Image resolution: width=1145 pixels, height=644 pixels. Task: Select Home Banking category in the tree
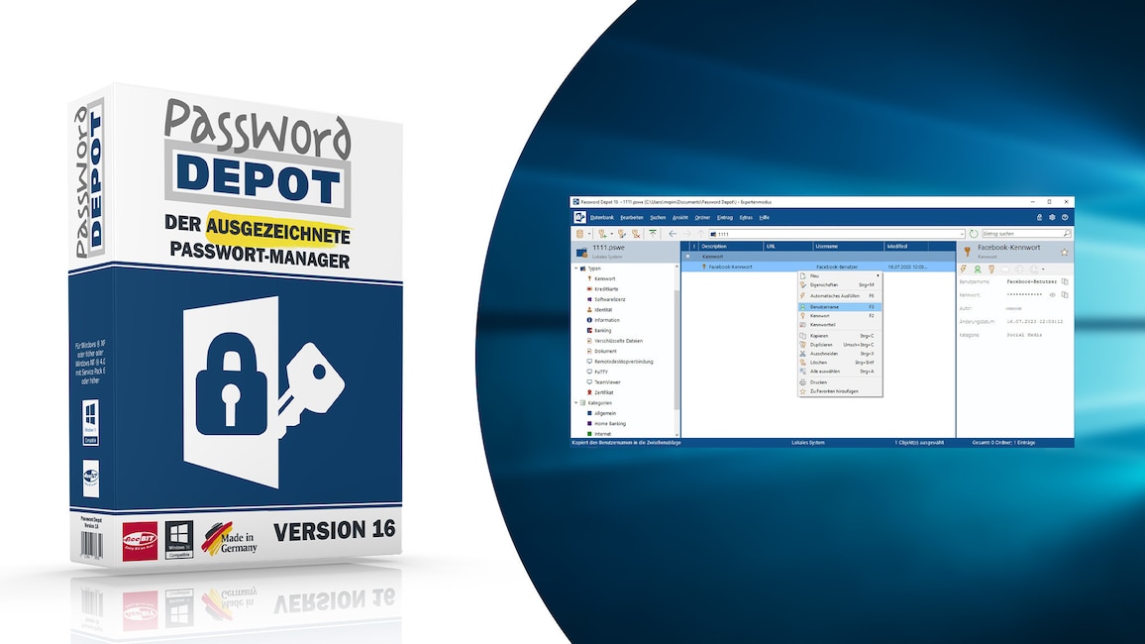pos(610,423)
